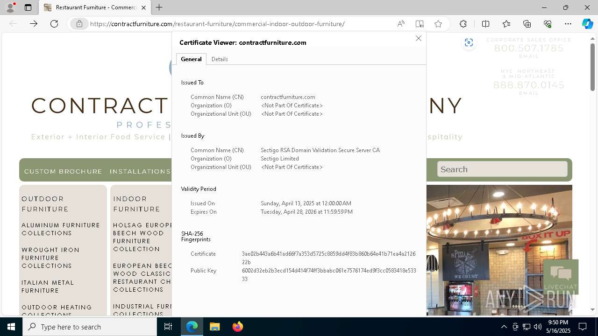Click the restaurant chandelier photo

(x=499, y=250)
